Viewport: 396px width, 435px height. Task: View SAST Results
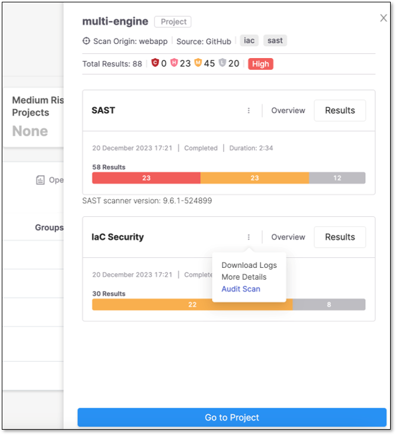pos(340,110)
